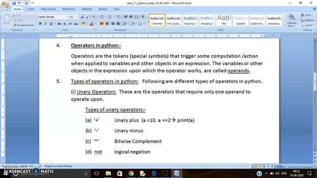Switch to the View tab

click(x=116, y=9)
